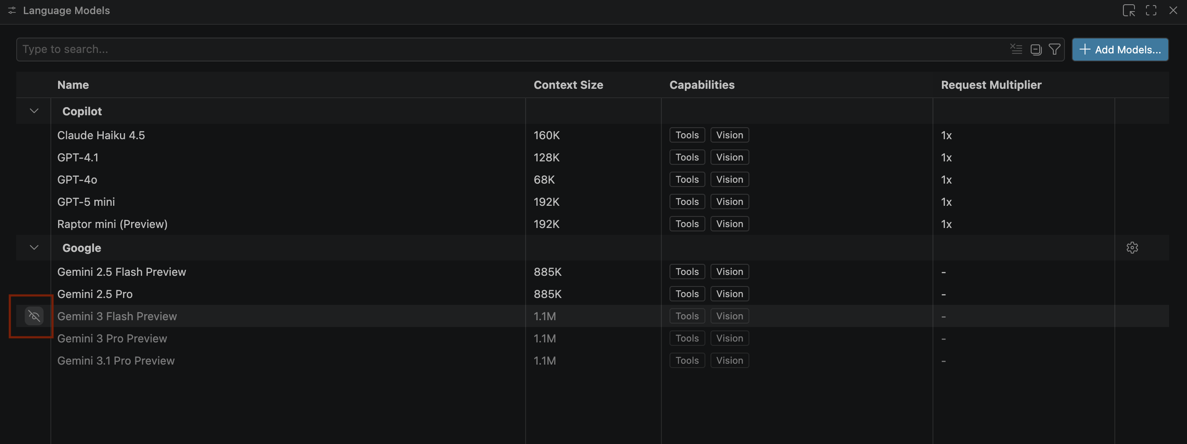Open the filter funnel in search bar
Screen dimensions: 1187x444
tap(1054, 49)
